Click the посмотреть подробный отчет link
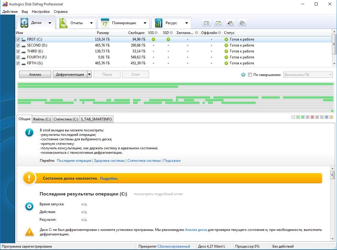337x250 pixels. pyautogui.click(x=159, y=194)
